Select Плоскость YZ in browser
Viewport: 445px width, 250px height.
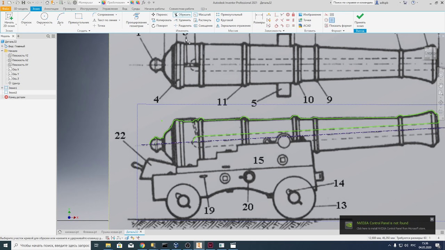pos(18,56)
